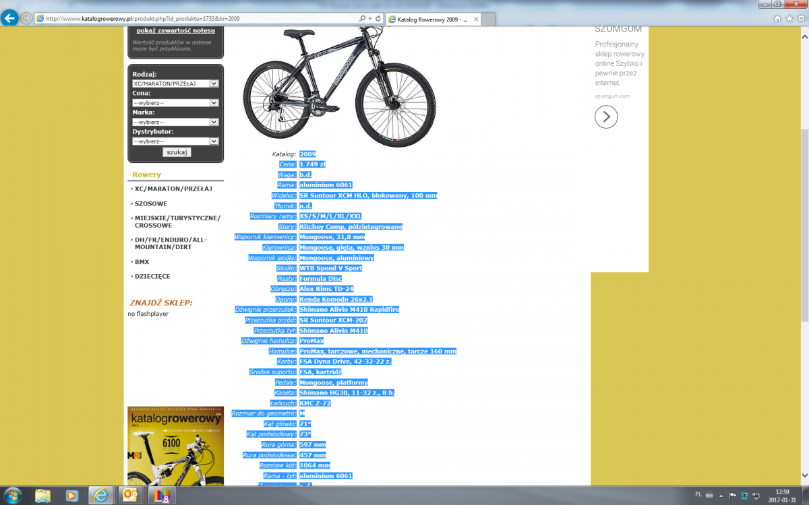Viewport: 809px width, 505px height.
Task: Click the szukaj search button
Action: pos(177,153)
